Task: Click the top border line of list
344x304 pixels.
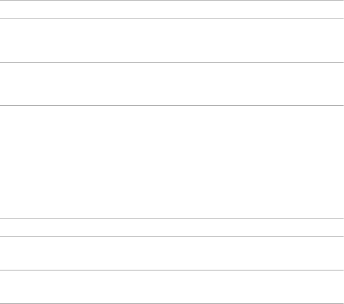Action: pos(172,0)
